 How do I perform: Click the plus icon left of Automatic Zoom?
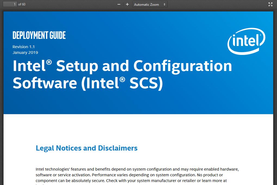coord(127,4)
